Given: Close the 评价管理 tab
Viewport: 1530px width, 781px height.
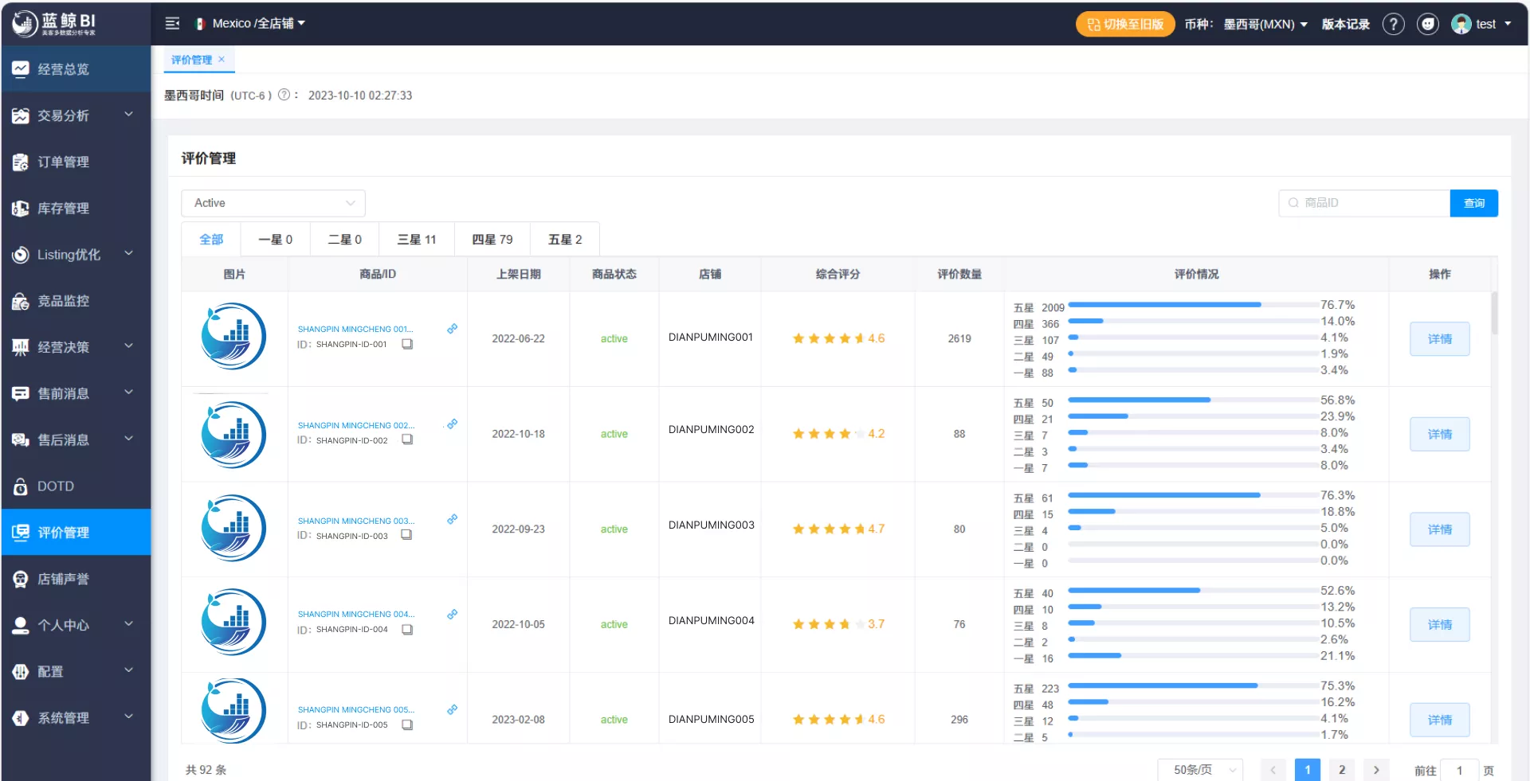Looking at the screenshot, I should [222, 59].
